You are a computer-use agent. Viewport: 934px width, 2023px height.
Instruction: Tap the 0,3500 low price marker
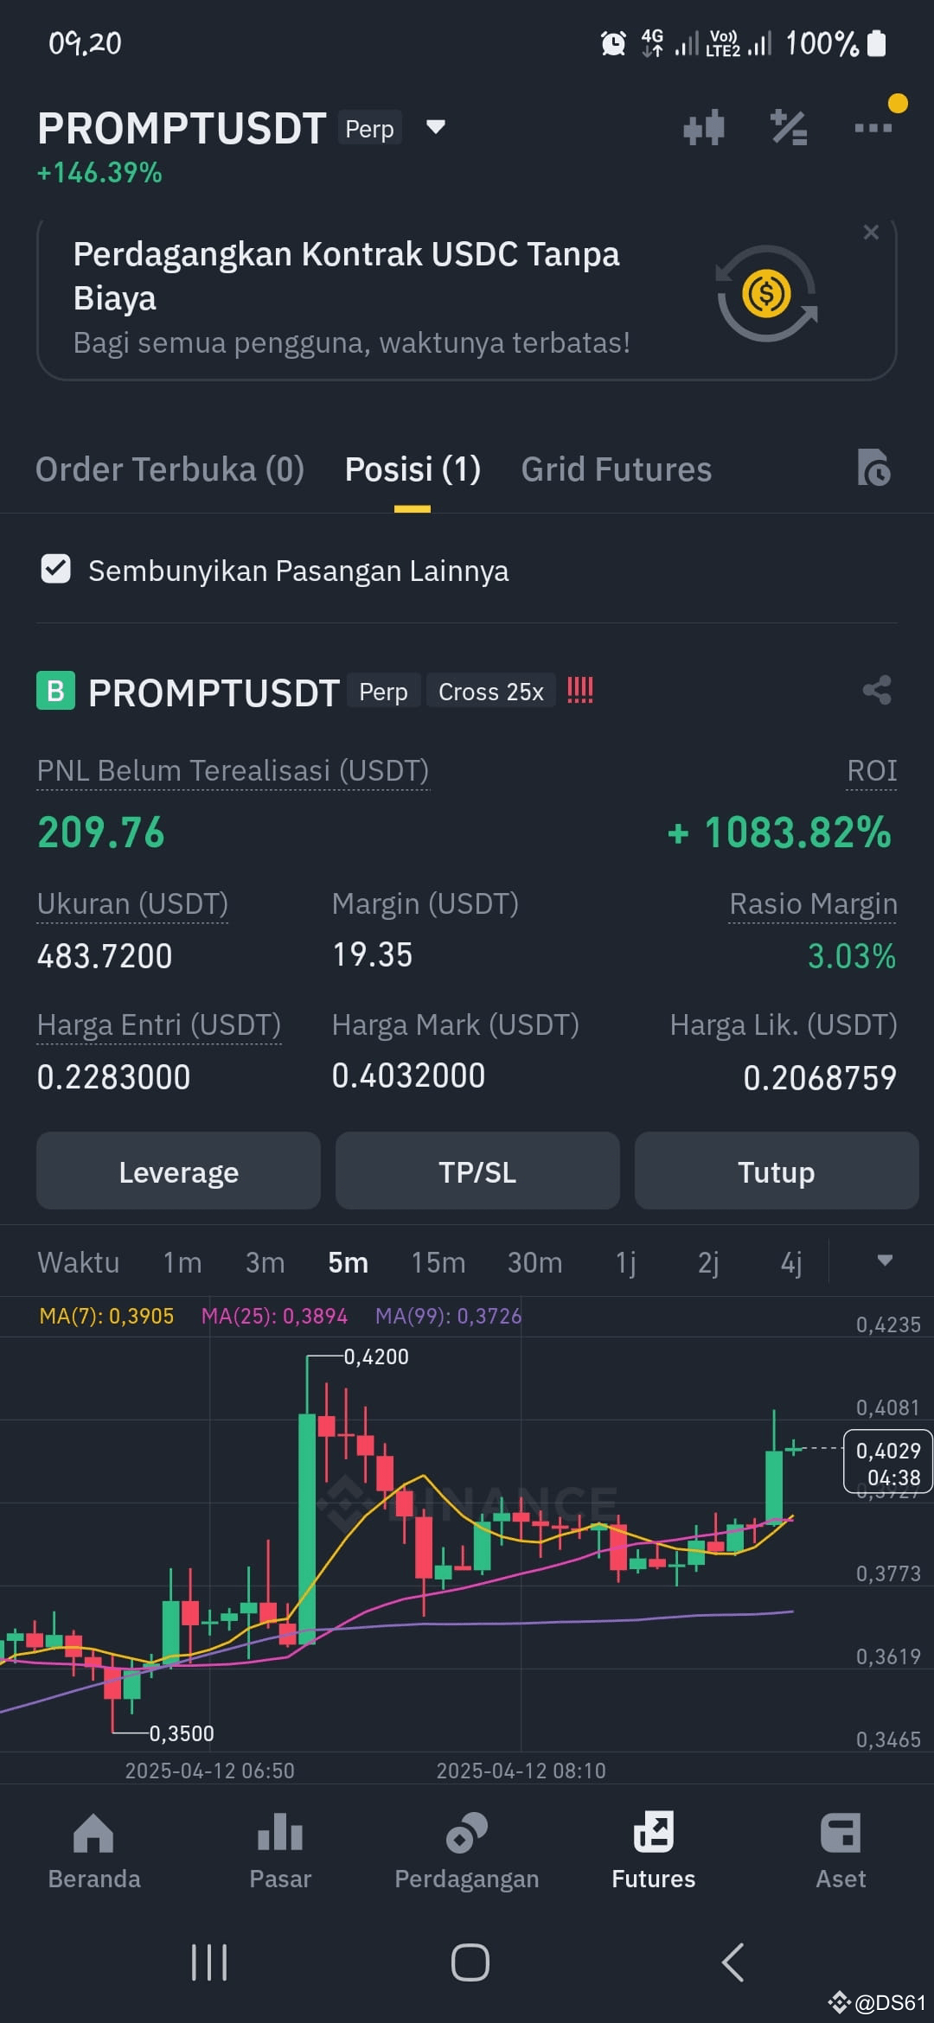click(x=182, y=1733)
